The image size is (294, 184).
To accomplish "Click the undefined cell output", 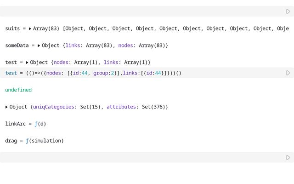I will (18, 90).
